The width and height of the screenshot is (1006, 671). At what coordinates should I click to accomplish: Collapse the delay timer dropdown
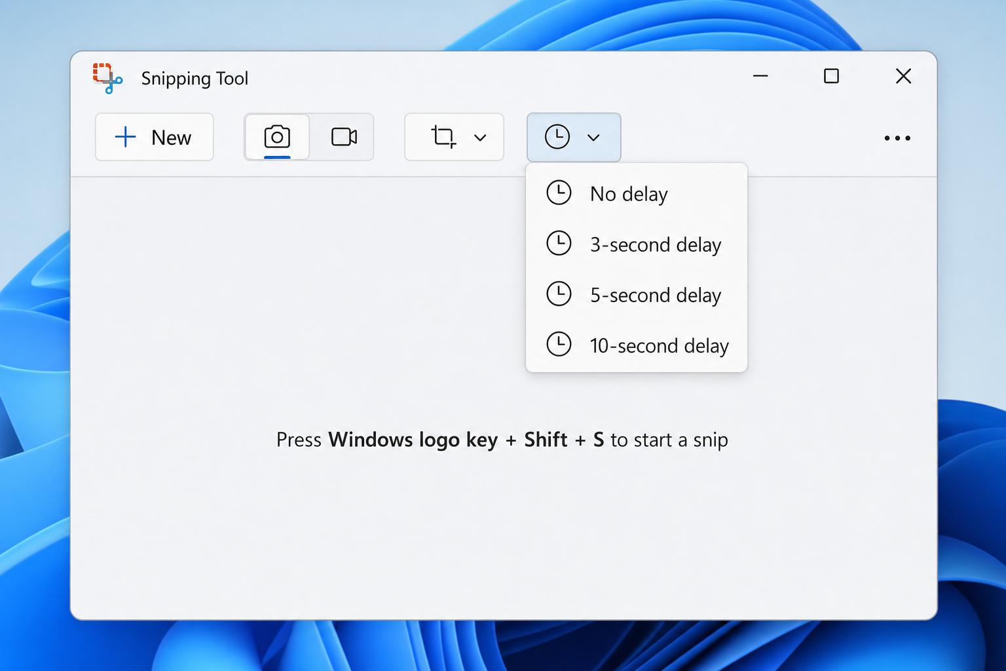click(574, 137)
